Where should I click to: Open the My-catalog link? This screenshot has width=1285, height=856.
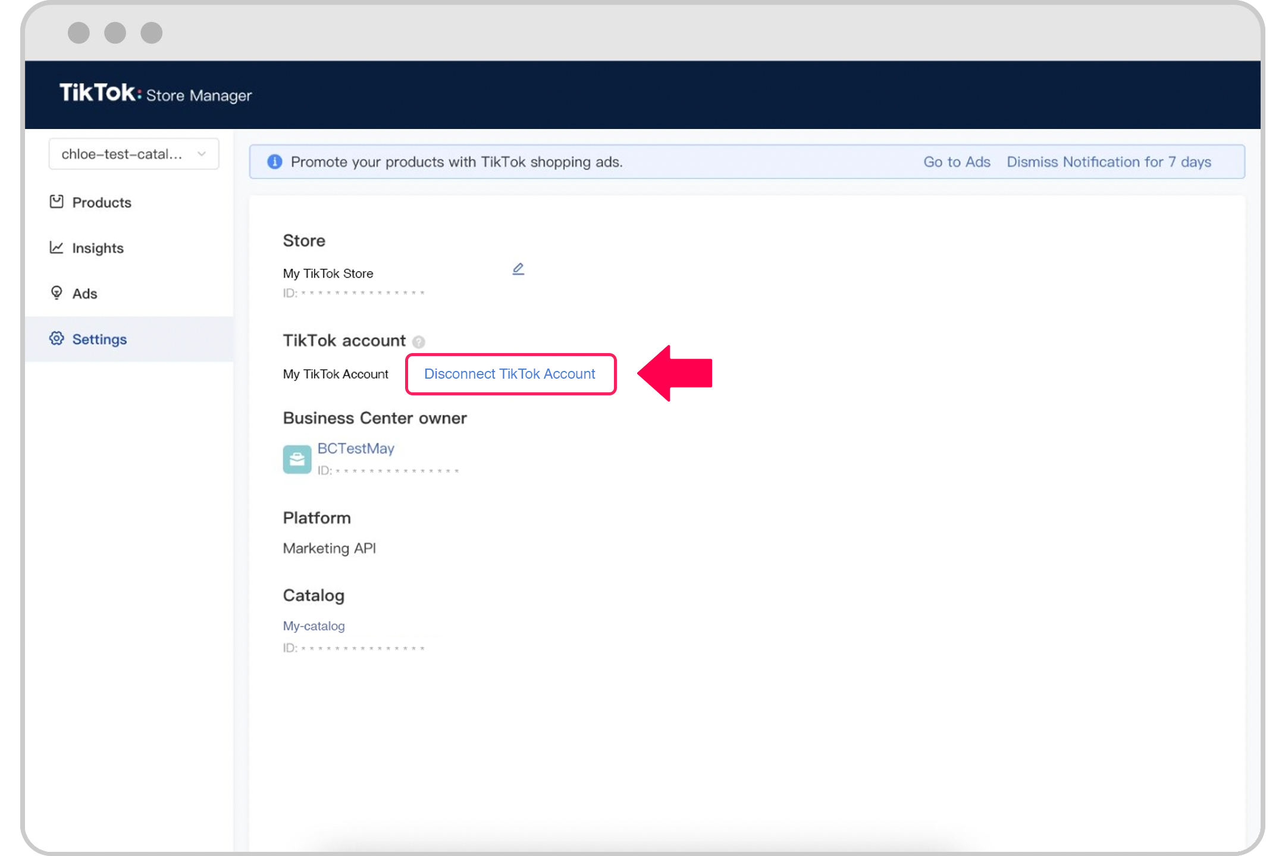[314, 626]
